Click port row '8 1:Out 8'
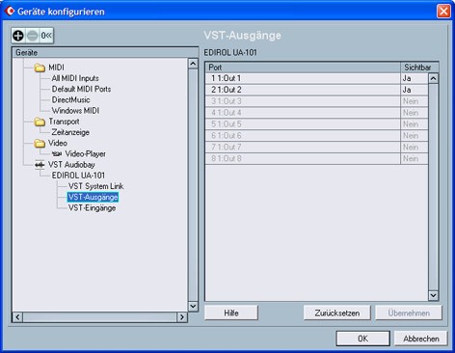Viewport: 455px width, 353px height. (x=303, y=159)
